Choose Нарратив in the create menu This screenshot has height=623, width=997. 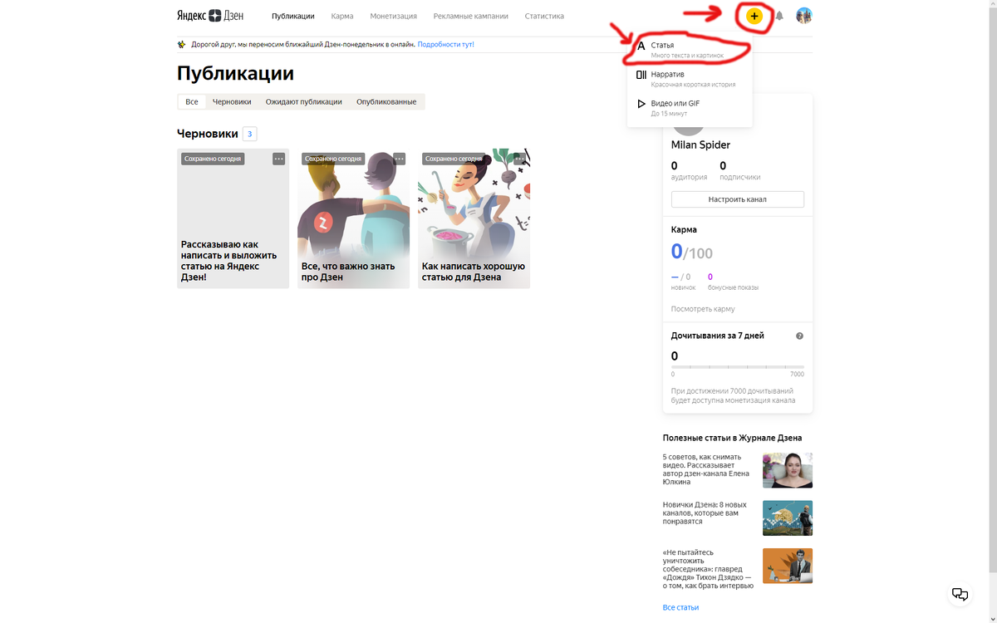coord(690,79)
